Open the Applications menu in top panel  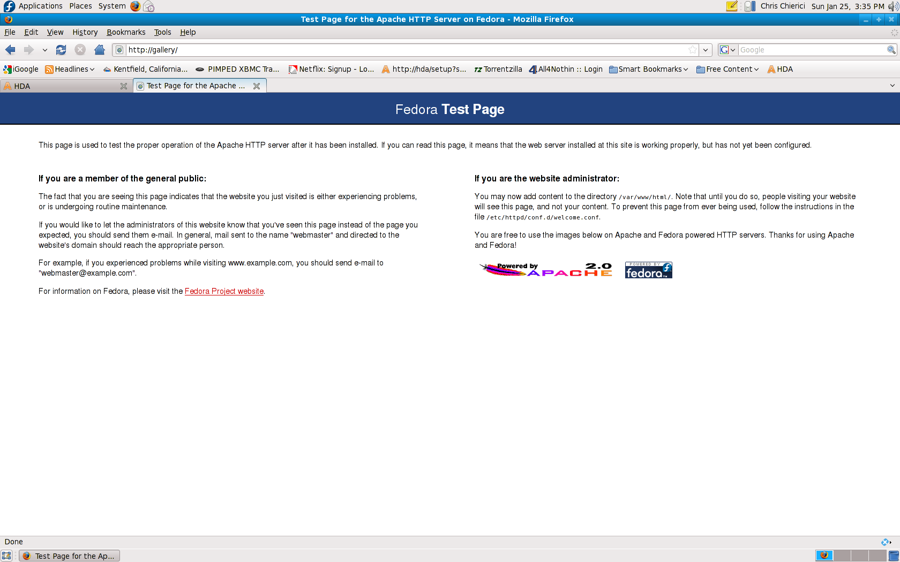[x=41, y=6]
